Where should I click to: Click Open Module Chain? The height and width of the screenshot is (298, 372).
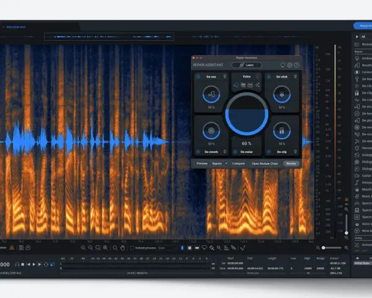[x=265, y=163]
